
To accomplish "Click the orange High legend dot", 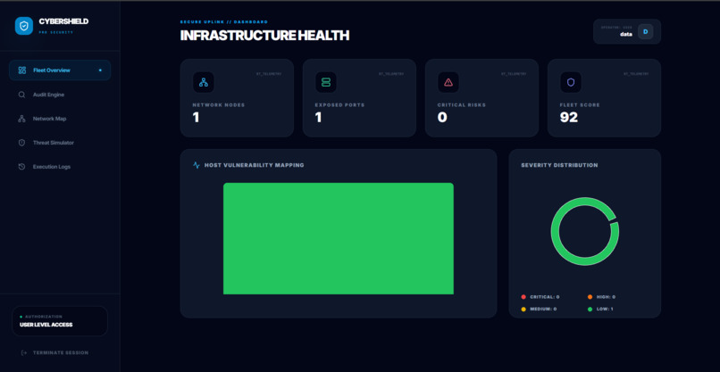I will pos(590,297).
